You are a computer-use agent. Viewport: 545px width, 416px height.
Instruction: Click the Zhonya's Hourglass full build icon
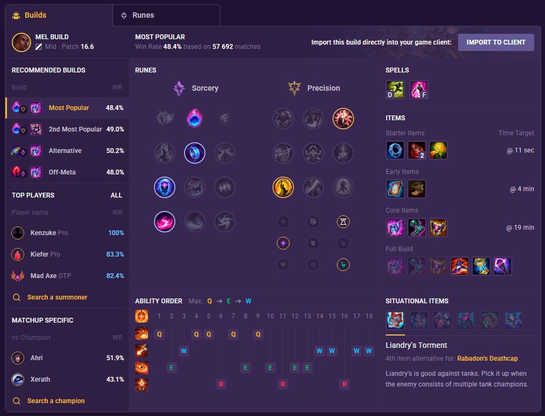pyautogui.click(x=481, y=266)
